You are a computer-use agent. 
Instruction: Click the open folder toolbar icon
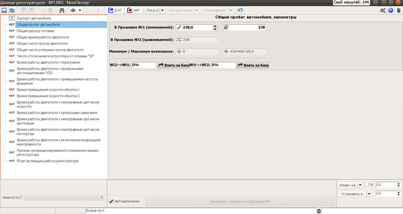(12, 10)
